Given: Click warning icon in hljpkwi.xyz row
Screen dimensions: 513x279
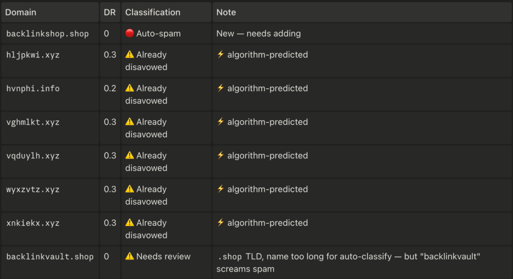Looking at the screenshot, I should coord(130,54).
